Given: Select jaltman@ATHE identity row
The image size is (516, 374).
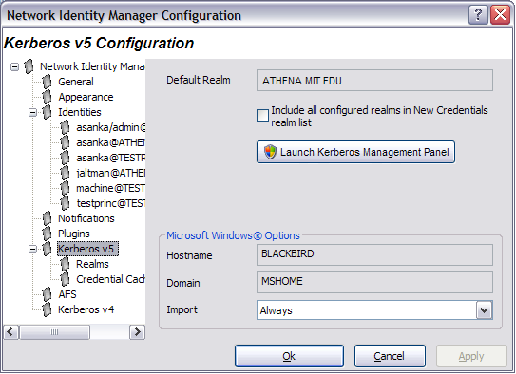Looking at the screenshot, I should (110, 173).
